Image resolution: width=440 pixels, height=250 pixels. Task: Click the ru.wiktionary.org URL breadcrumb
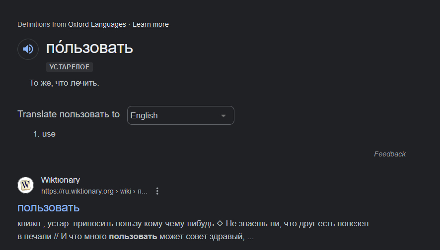pos(94,191)
